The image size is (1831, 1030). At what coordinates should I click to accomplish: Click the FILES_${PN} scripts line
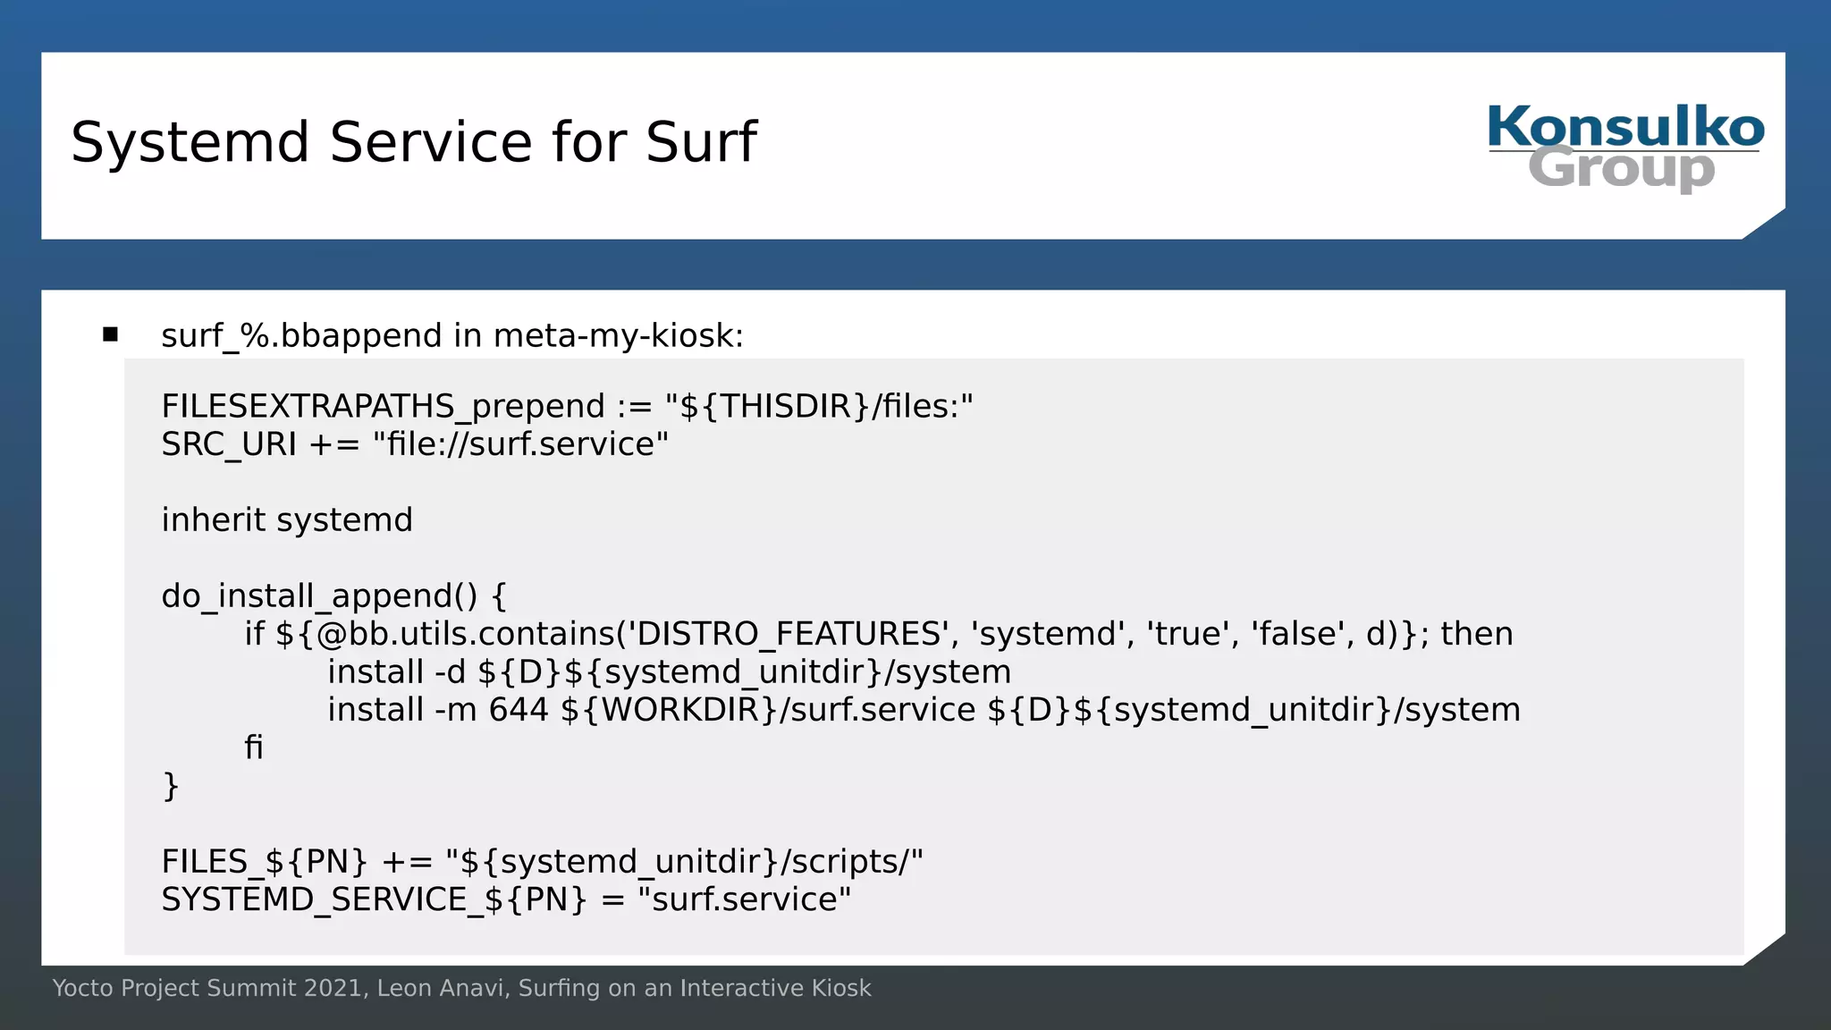tap(542, 862)
